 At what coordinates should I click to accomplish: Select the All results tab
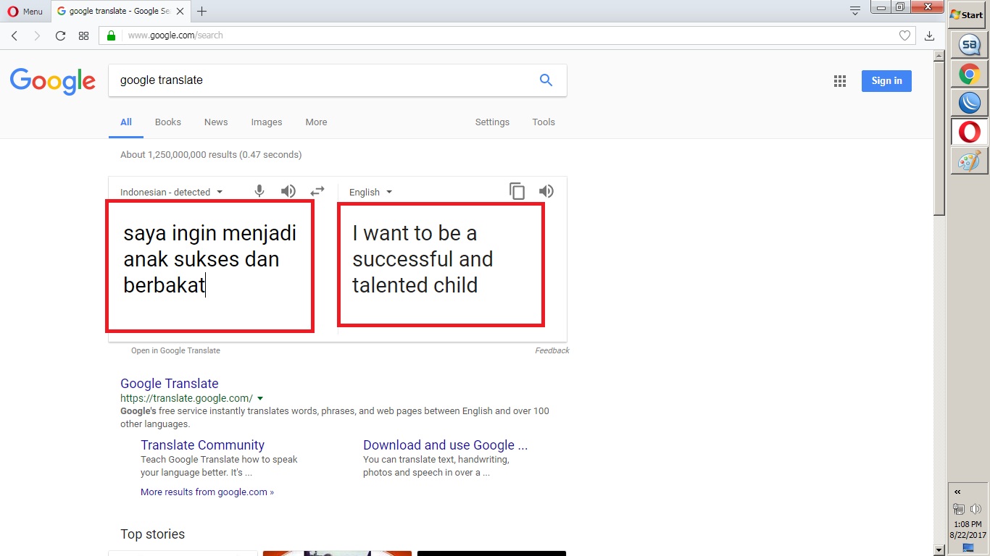point(126,122)
